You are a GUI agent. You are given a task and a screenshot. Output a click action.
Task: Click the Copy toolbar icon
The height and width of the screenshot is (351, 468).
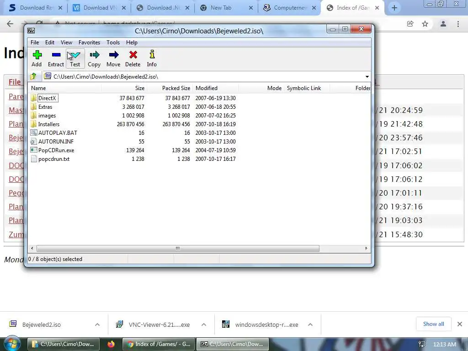pyautogui.click(x=94, y=58)
